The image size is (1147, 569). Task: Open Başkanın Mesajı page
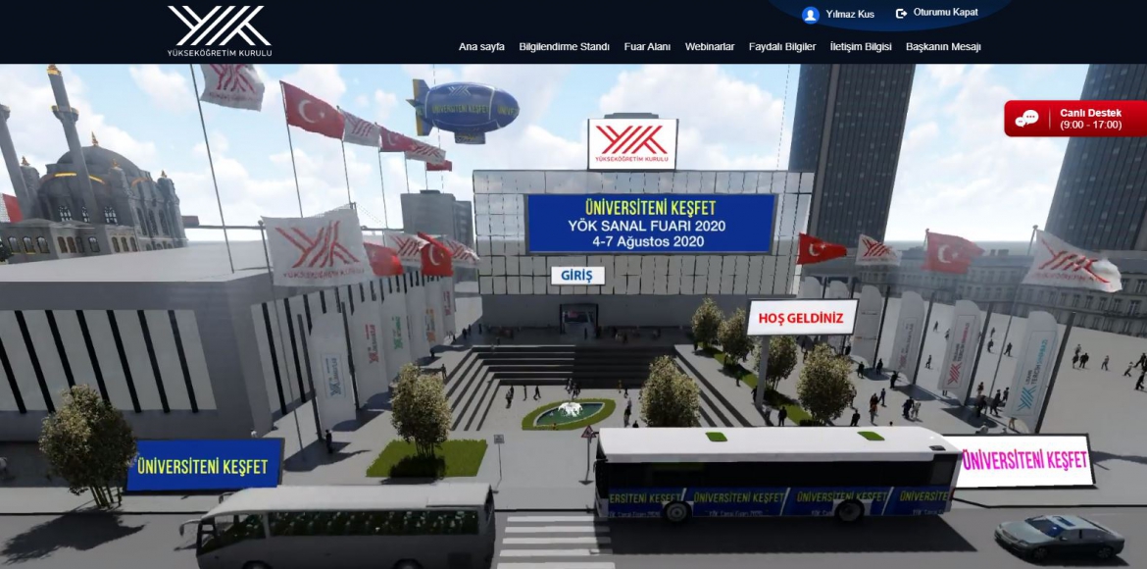click(943, 47)
